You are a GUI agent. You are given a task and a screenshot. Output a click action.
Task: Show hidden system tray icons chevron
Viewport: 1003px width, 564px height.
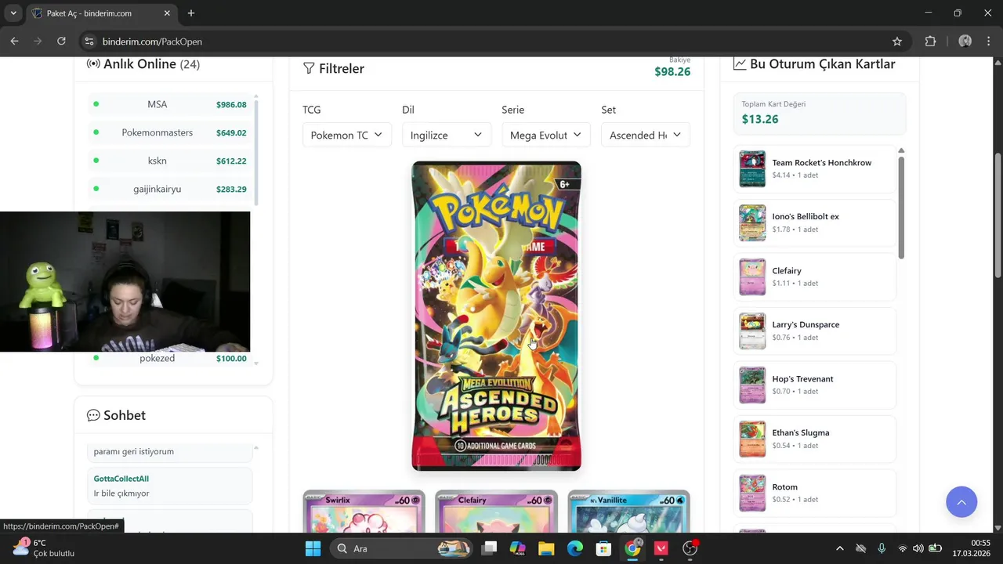[x=840, y=548]
